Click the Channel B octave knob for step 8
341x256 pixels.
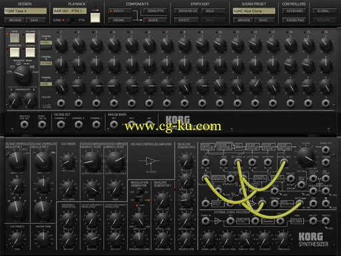pyautogui.click(x=184, y=65)
